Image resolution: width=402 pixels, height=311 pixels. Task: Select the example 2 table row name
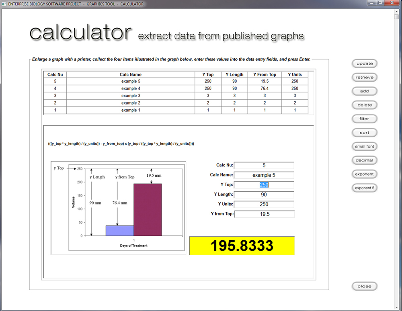pos(131,103)
